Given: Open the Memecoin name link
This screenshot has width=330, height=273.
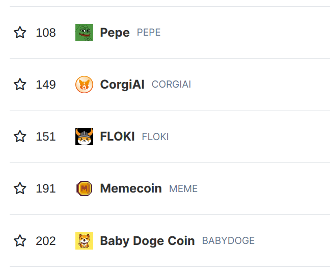Looking at the screenshot, I should point(131,188).
